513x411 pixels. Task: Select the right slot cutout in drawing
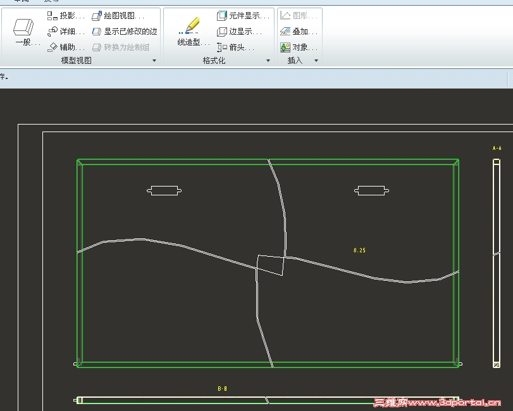(372, 190)
